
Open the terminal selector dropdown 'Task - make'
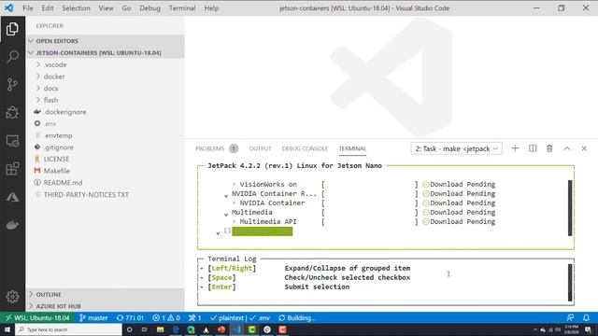click(x=456, y=148)
